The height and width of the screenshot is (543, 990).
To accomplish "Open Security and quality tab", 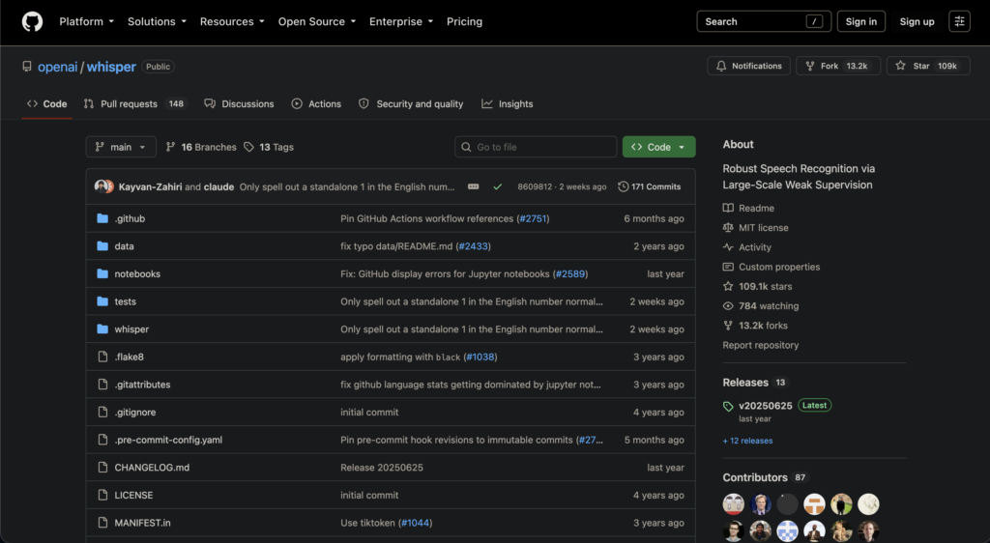I will pyautogui.click(x=411, y=104).
